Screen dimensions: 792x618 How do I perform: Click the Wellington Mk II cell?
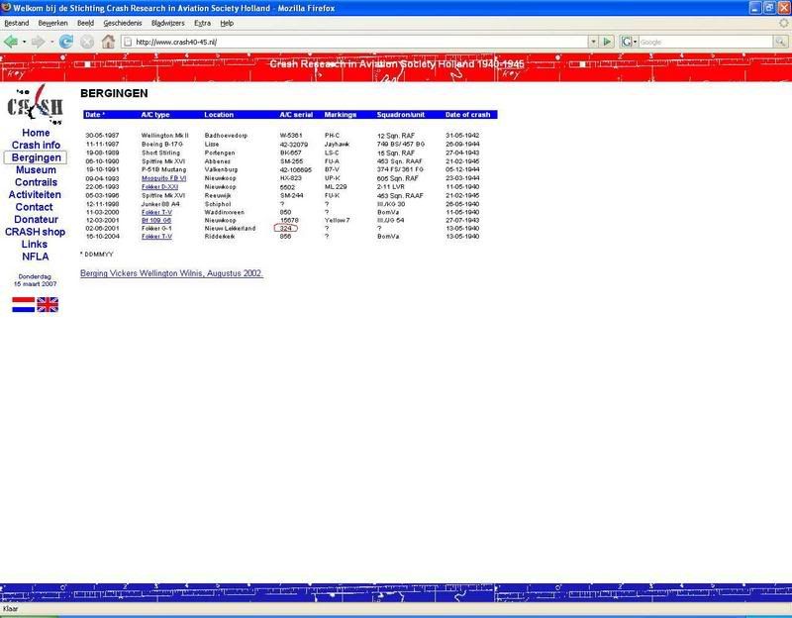coord(164,136)
